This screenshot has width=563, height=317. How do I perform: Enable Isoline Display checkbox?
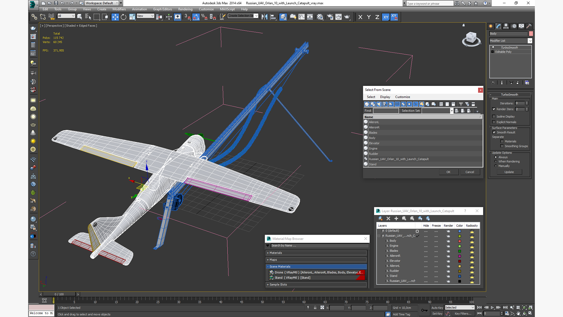click(494, 117)
